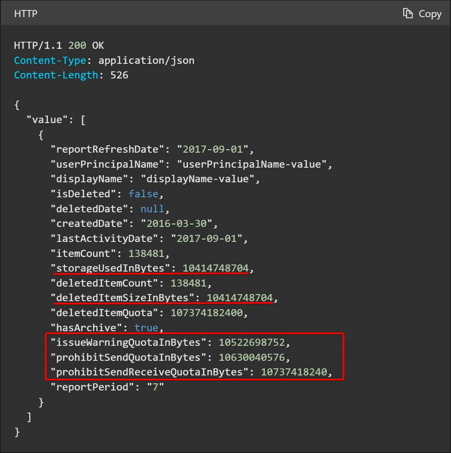Viewport: 451px width, 453px height.
Task: Click the "2016-03-30" date value
Action: (176, 224)
